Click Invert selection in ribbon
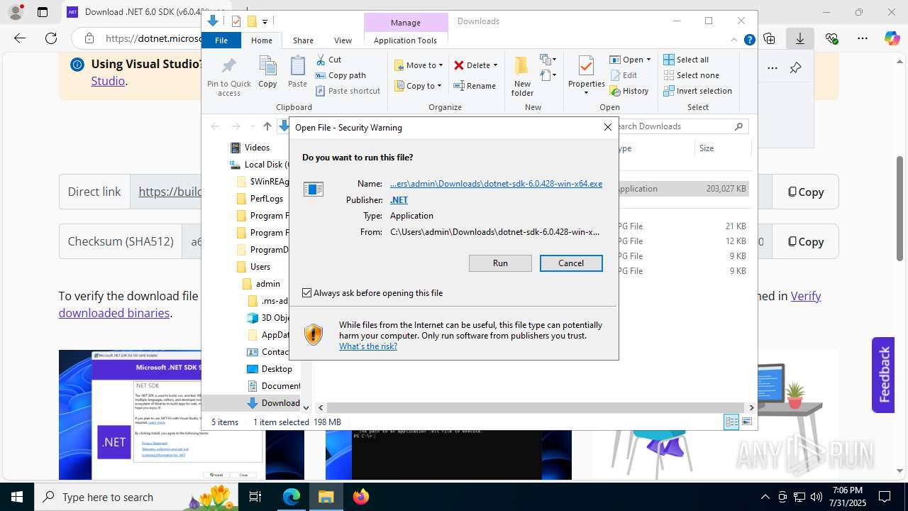Image resolution: width=908 pixels, height=511 pixels. 697,91
